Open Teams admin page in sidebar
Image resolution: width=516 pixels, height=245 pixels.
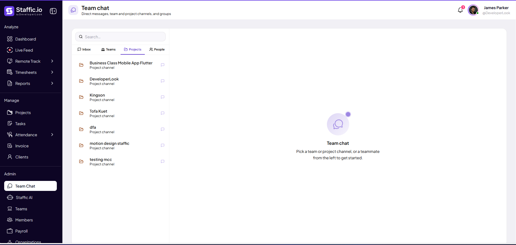(30, 209)
